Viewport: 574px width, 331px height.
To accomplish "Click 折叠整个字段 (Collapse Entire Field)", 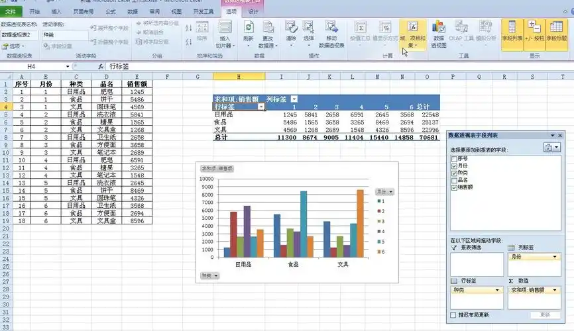I will (109, 42).
